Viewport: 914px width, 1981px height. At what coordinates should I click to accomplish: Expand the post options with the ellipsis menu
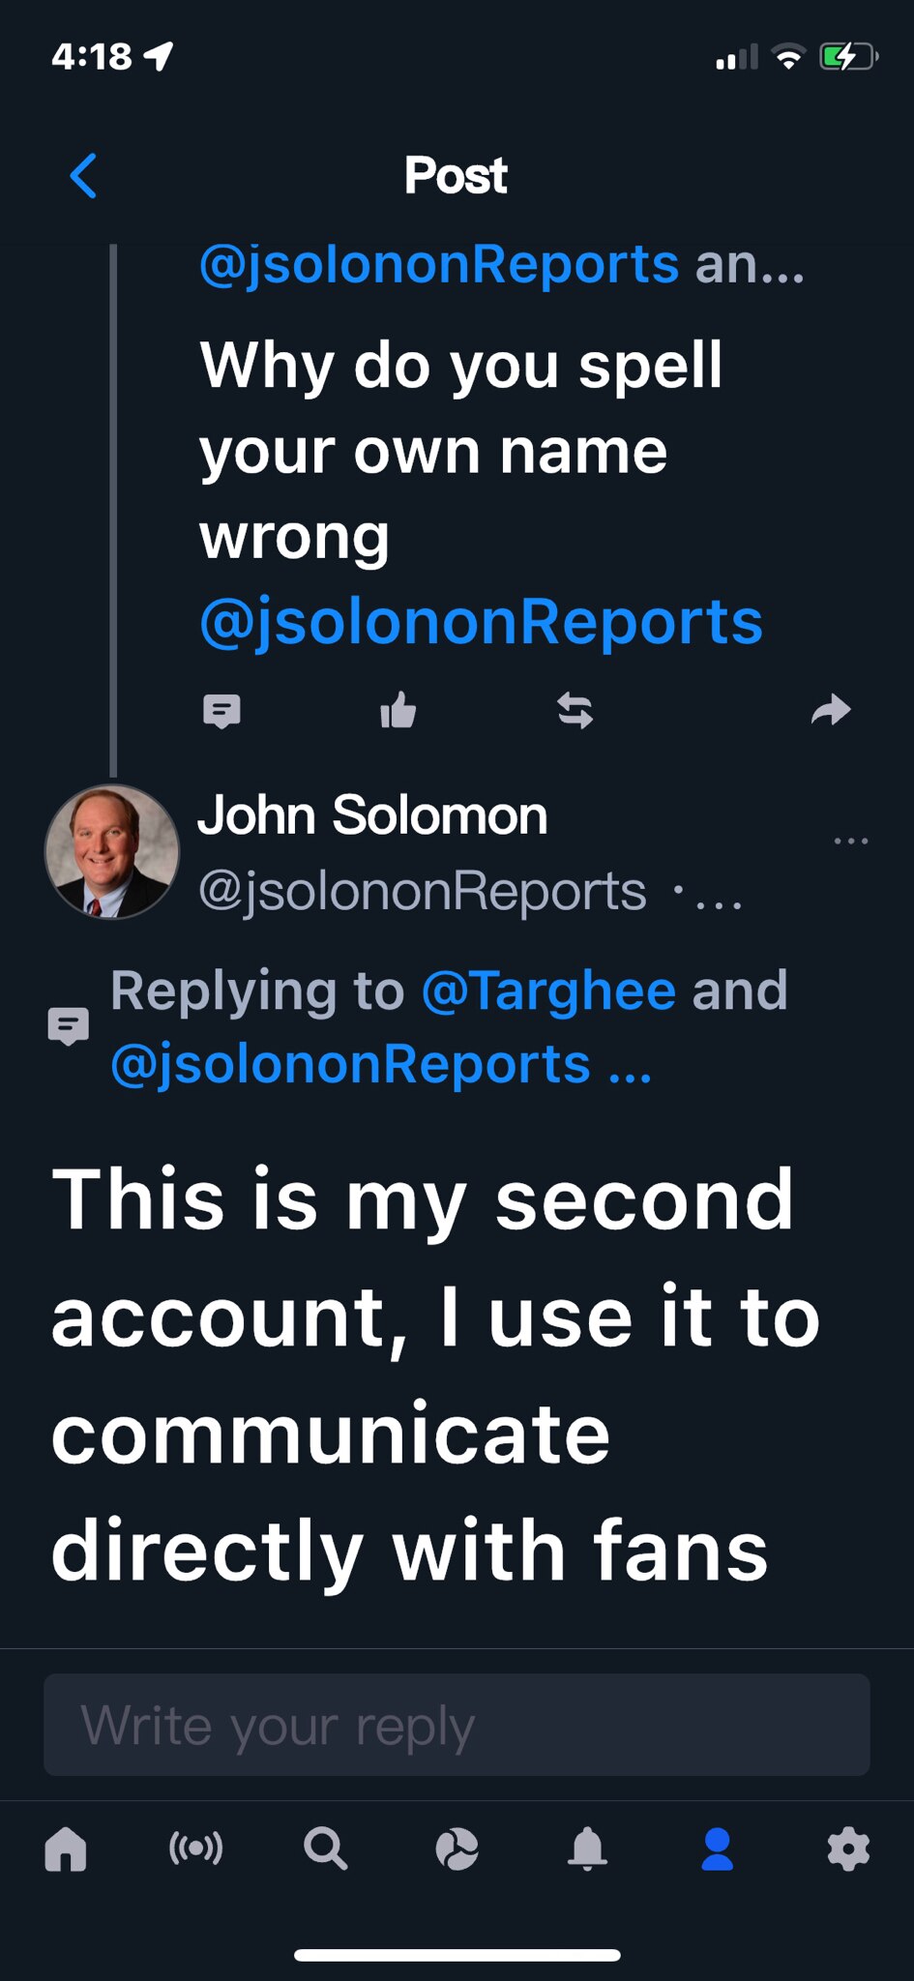pos(850,840)
